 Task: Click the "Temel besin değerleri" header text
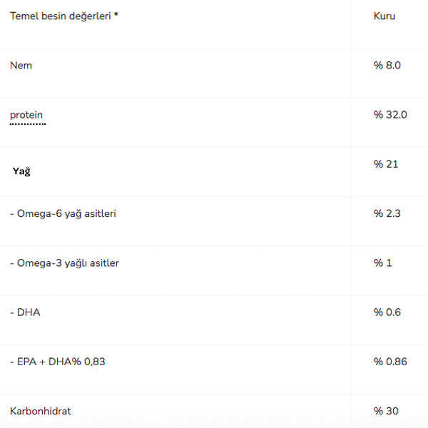point(60,16)
